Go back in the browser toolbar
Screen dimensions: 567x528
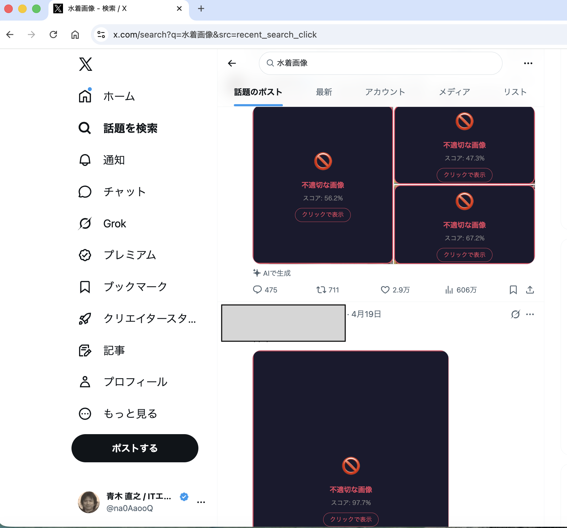(10, 35)
